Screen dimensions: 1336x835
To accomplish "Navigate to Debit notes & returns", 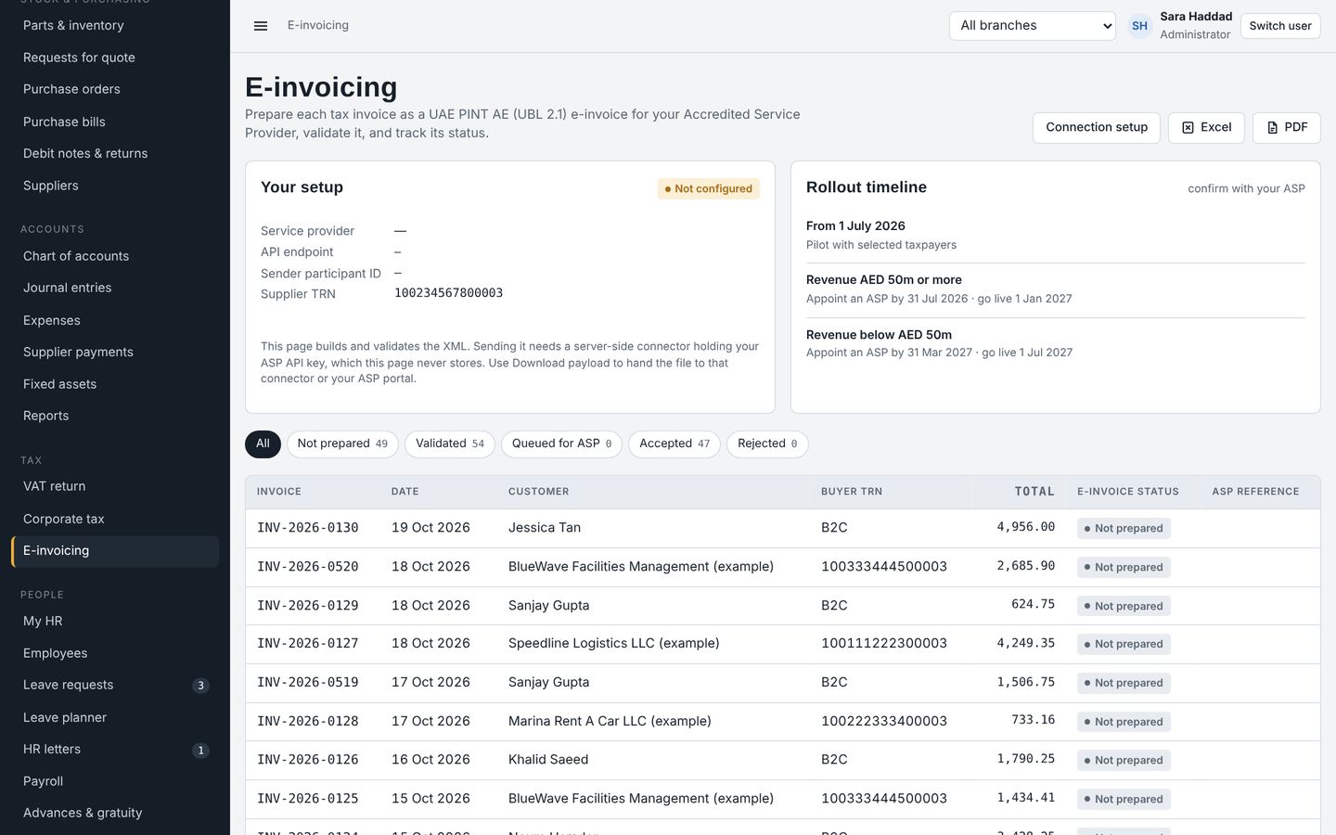I will point(115,153).
